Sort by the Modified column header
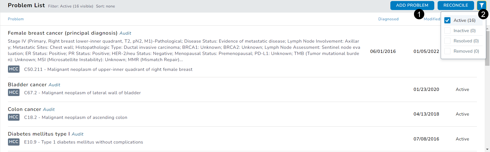This screenshot has width=490, height=152. 432,19
